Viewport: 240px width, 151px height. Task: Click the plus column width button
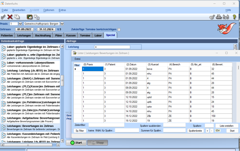tap(207, 131)
